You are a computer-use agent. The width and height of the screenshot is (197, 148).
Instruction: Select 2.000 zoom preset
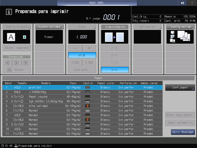89,63
